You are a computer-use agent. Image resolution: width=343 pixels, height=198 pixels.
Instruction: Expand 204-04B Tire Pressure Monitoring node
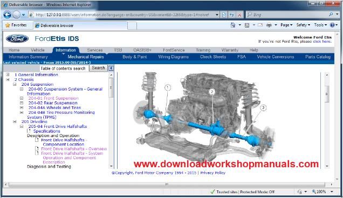[22, 112]
